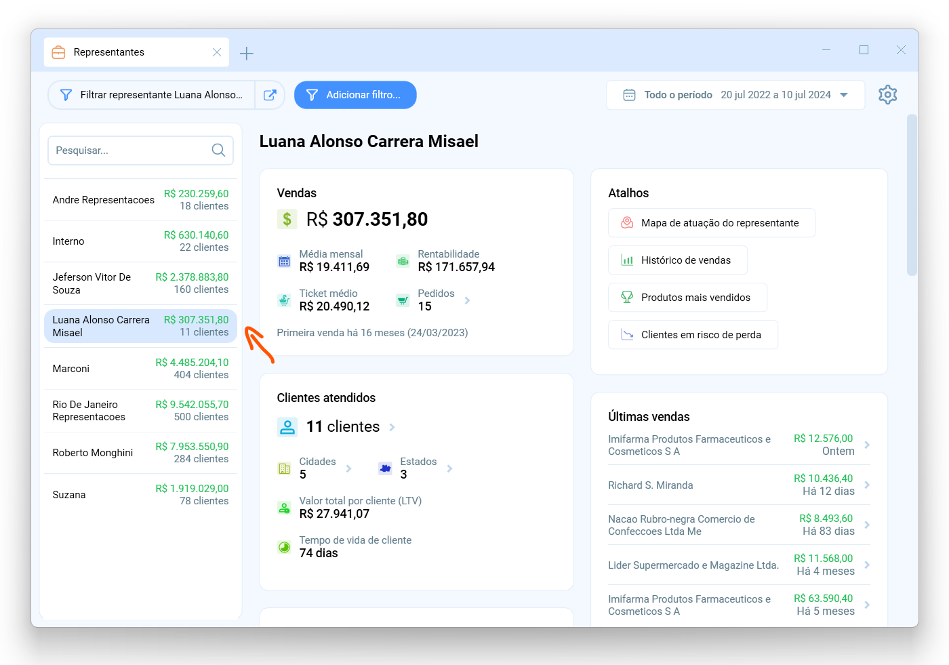949x665 pixels.
Task: Click the open-in-new-window icon beside the filter
Action: 270,95
